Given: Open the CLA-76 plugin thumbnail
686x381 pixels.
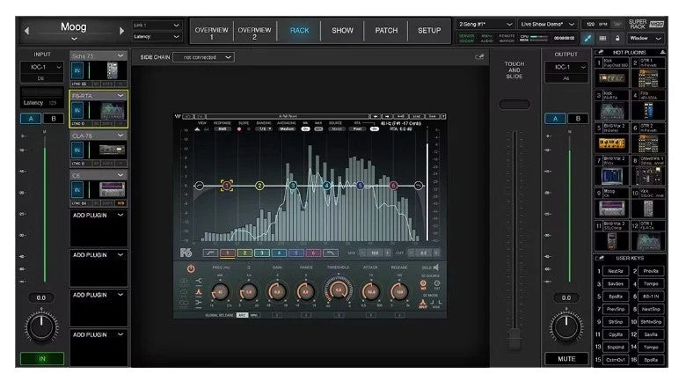Looking at the screenshot, I should (112, 150).
